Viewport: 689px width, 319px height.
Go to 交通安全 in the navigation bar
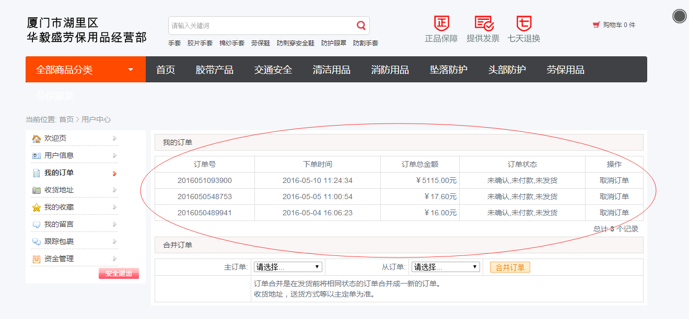[273, 70]
